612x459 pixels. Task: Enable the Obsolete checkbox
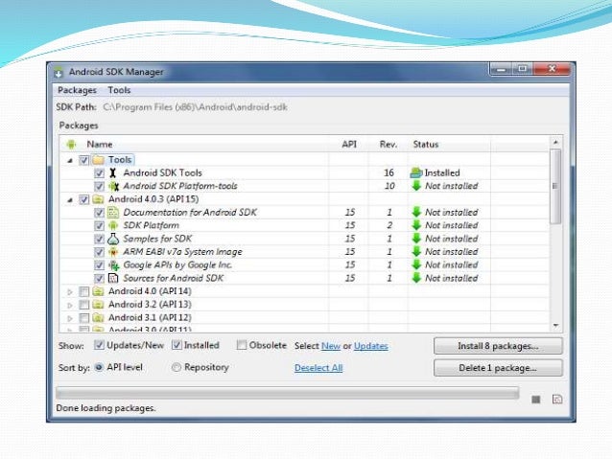(x=242, y=345)
